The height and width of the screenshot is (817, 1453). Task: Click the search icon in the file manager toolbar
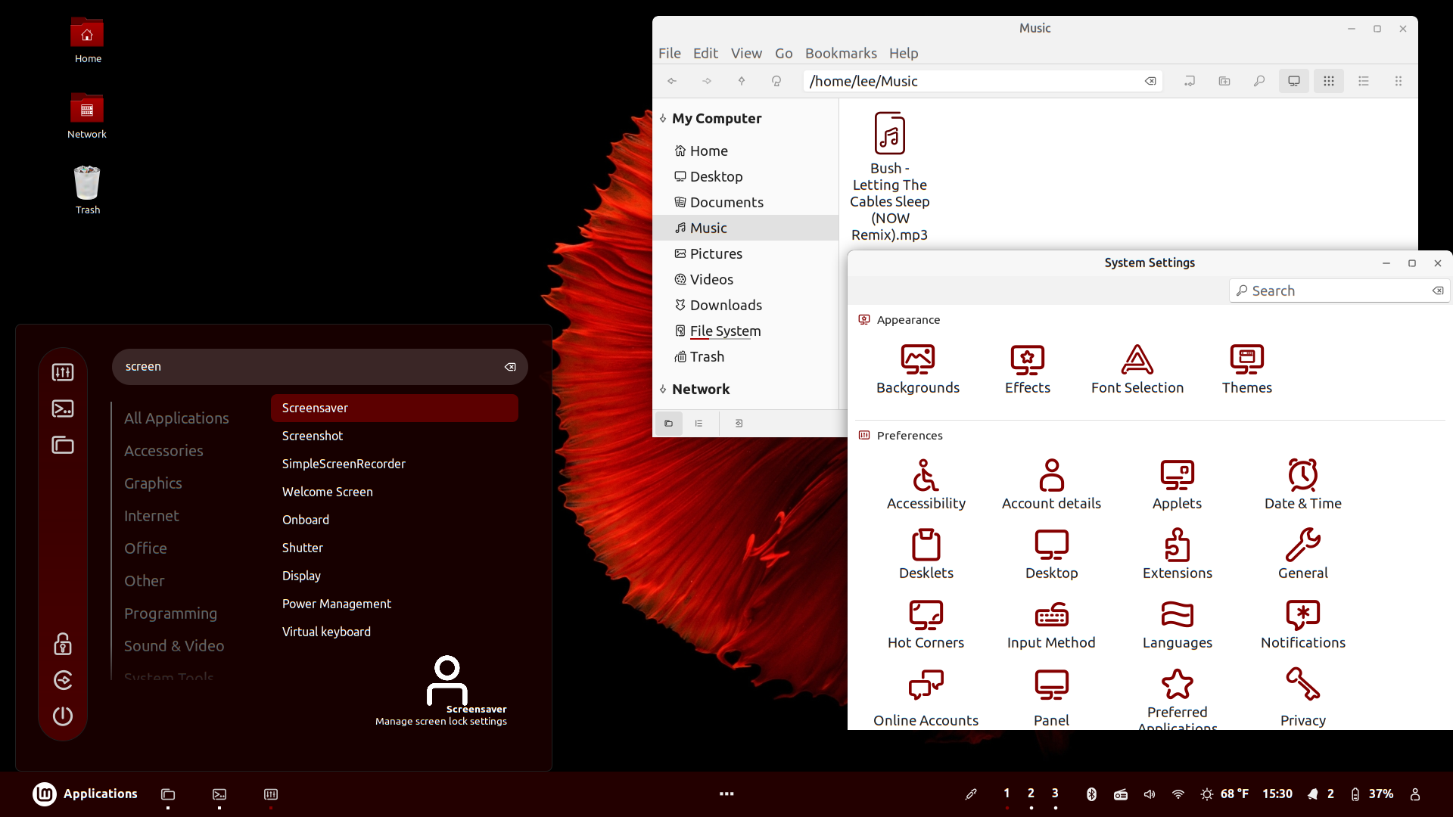(1259, 81)
